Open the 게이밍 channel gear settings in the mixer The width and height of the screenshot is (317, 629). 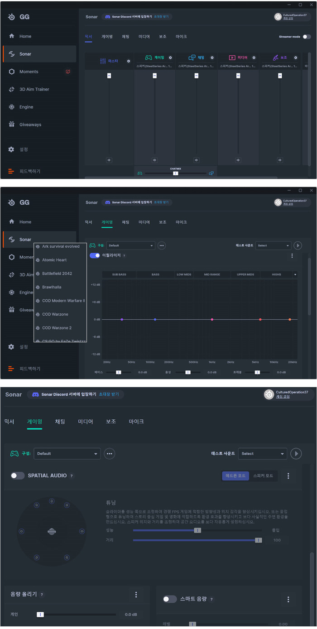pyautogui.click(x=170, y=58)
